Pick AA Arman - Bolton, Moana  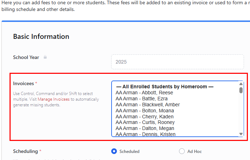(144, 111)
